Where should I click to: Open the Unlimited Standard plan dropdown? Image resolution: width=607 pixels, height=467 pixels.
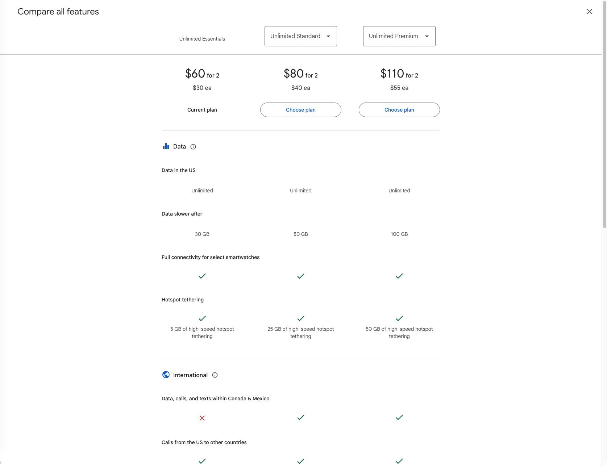point(301,36)
